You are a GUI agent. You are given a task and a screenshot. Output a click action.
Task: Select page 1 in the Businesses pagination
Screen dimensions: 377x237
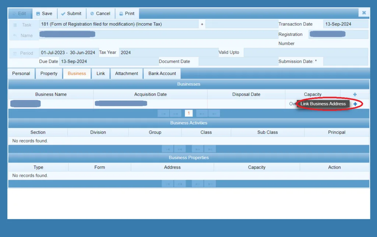(189, 113)
